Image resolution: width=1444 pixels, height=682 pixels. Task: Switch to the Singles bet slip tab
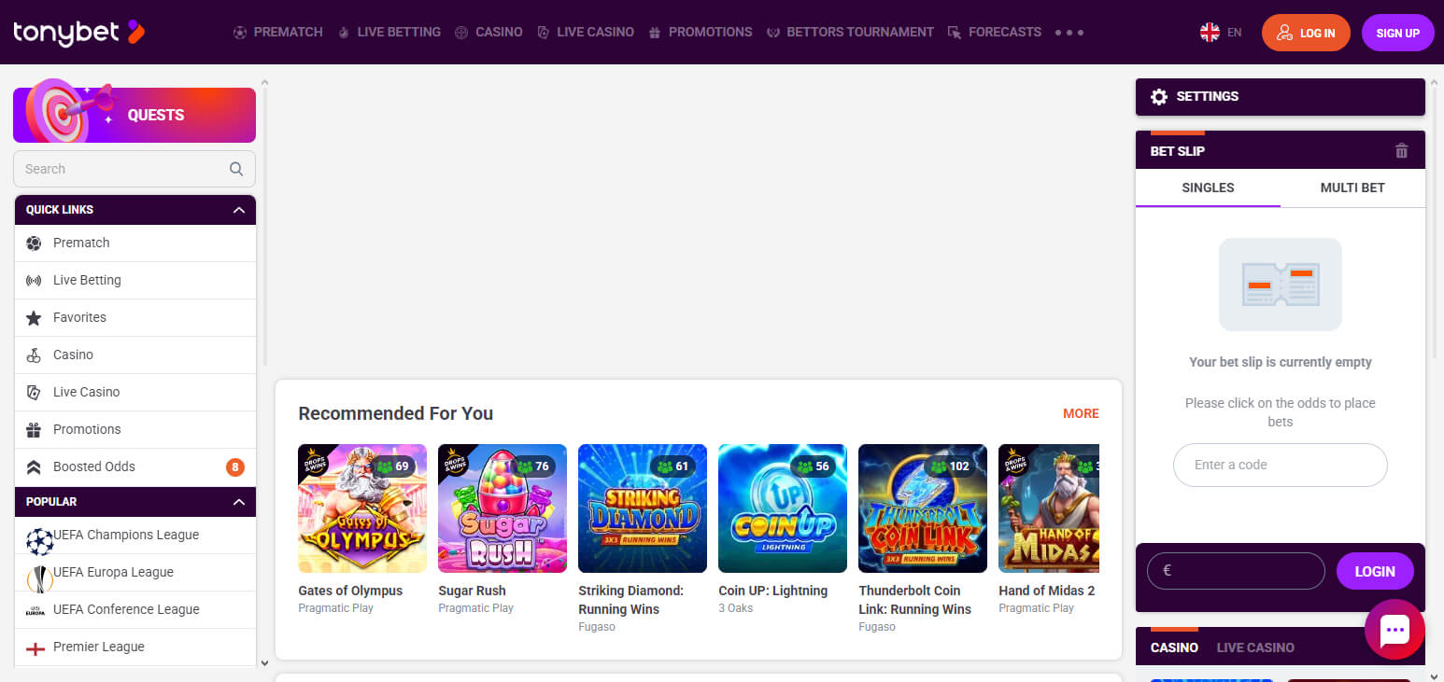pyautogui.click(x=1208, y=188)
